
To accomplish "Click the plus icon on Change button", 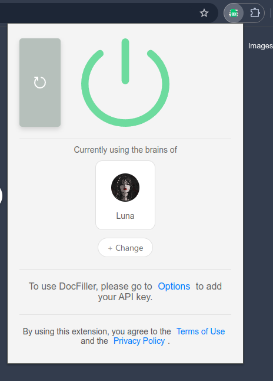I will 110,248.
